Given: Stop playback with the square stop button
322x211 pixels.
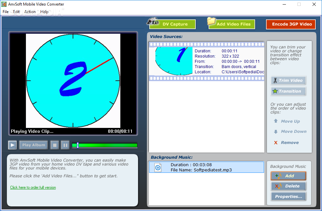Looking at the screenshot, I should pos(55,145).
